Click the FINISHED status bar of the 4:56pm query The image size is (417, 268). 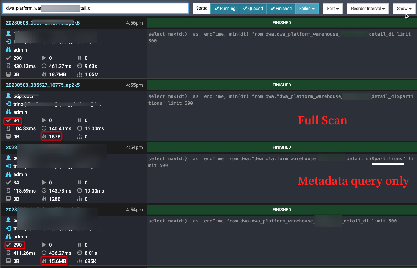coord(282,23)
